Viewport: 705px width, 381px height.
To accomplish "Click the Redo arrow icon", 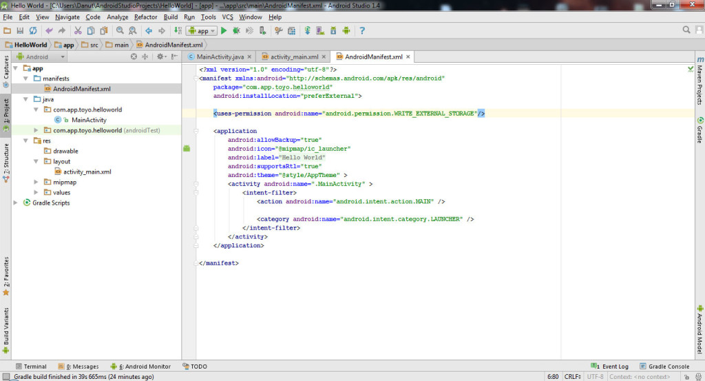I will pos(61,30).
